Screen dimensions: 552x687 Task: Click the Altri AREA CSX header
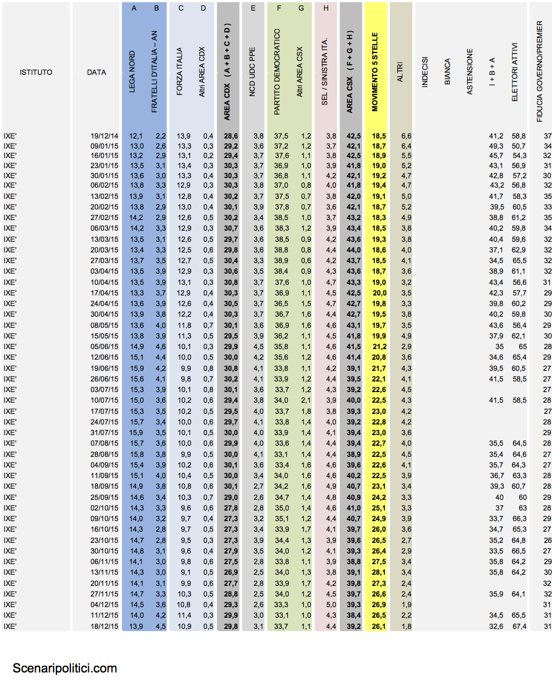point(300,72)
